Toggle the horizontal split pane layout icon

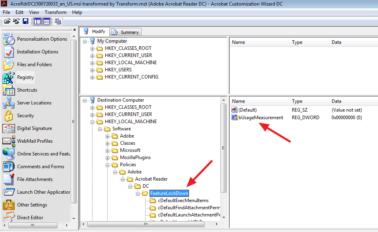[x=47, y=22]
